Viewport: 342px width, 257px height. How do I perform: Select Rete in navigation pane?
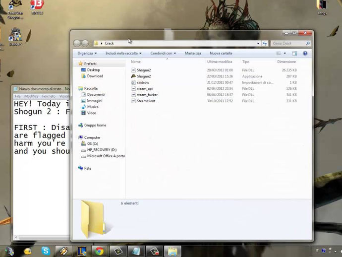tap(87, 168)
